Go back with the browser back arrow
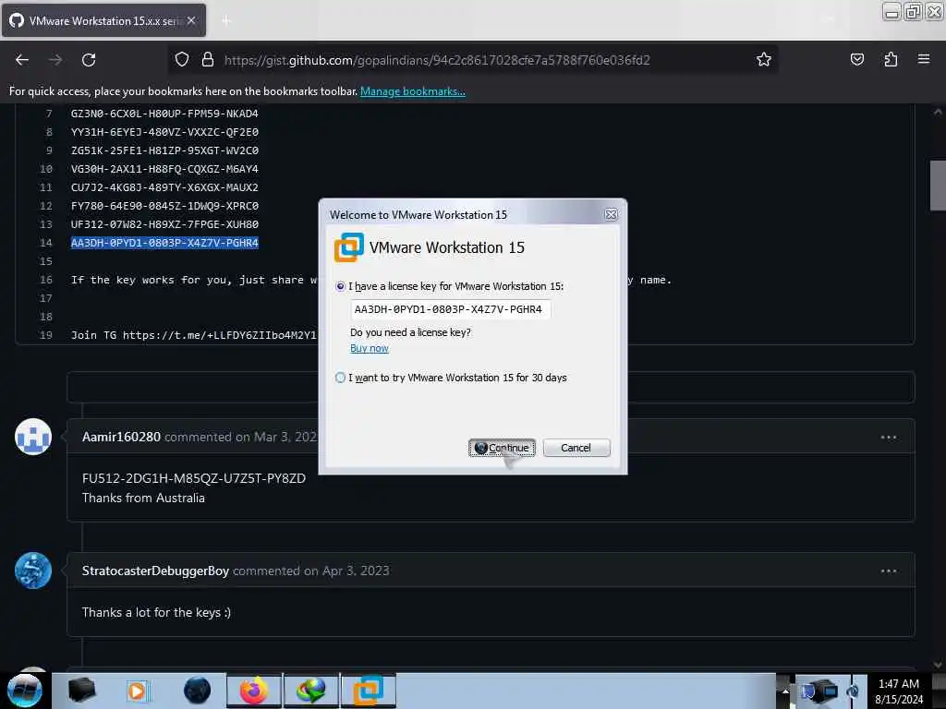 click(x=22, y=60)
